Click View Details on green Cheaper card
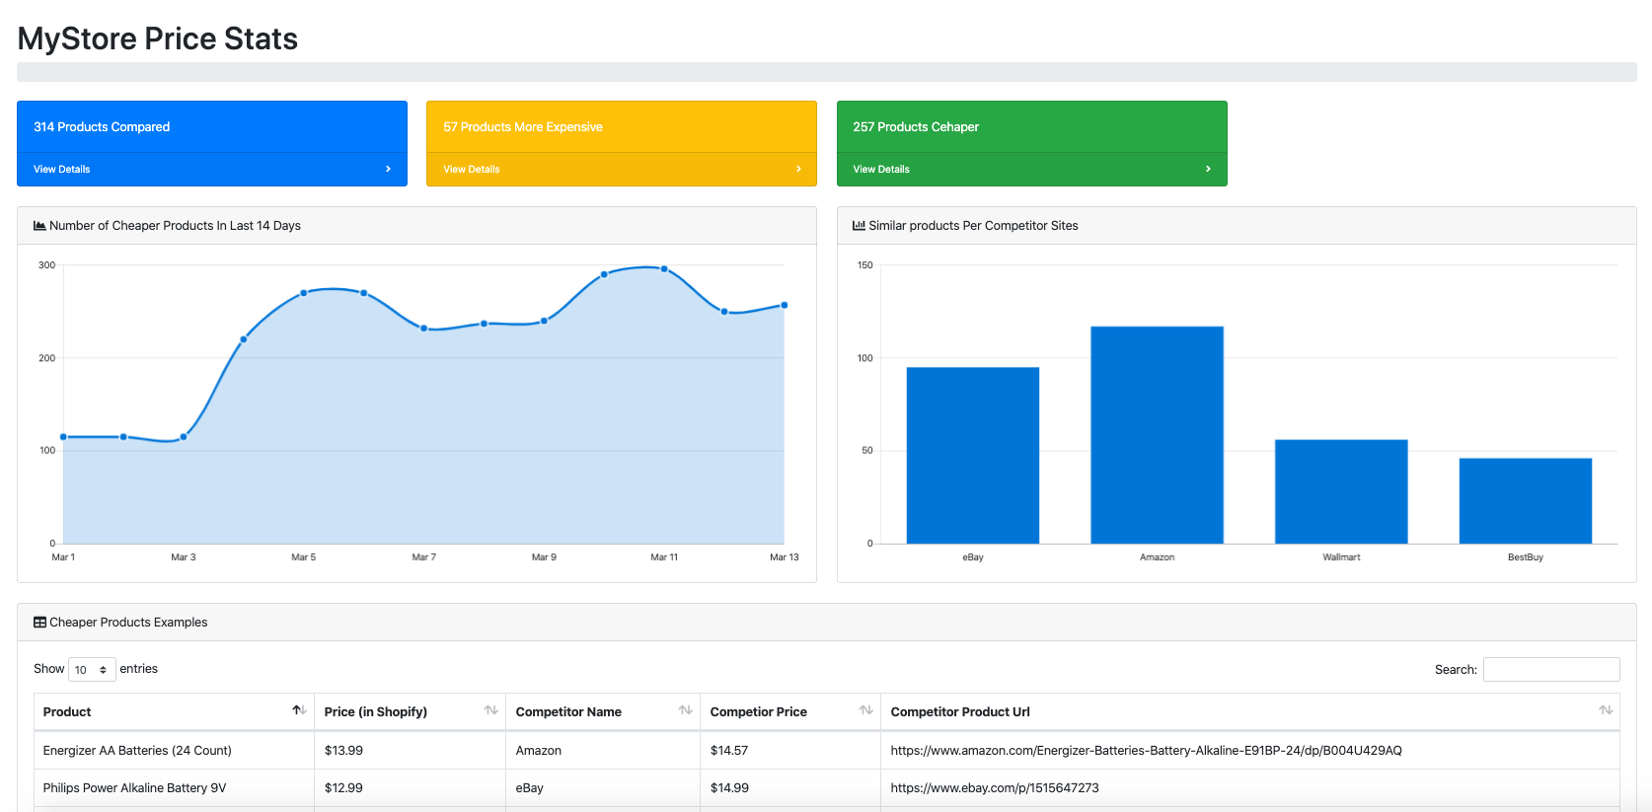The height and width of the screenshot is (812, 1652). click(881, 170)
